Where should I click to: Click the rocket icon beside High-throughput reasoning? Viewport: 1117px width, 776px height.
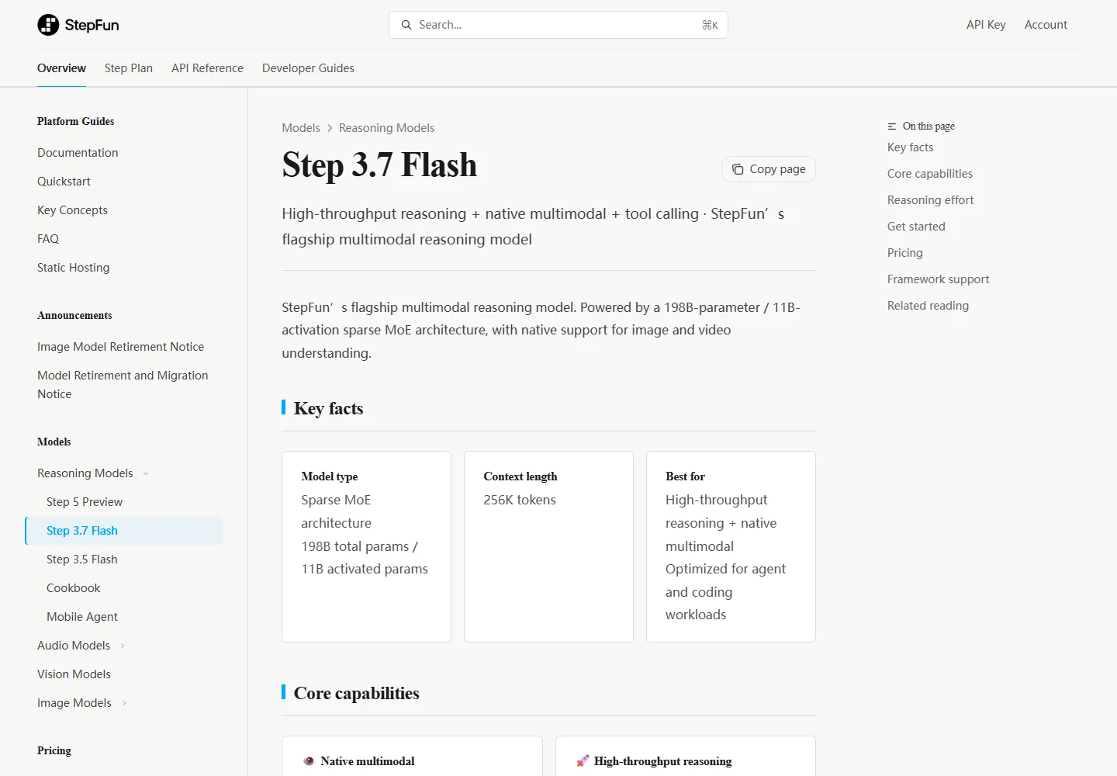[x=583, y=761]
